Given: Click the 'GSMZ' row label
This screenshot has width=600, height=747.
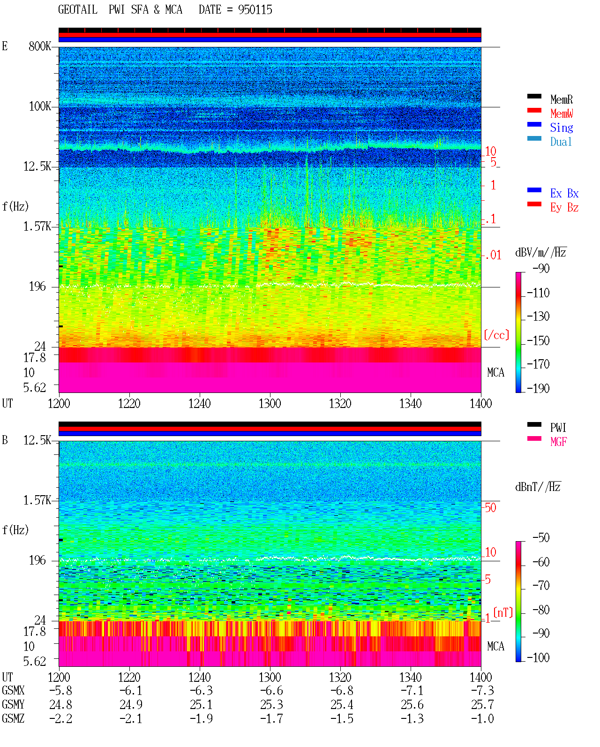Looking at the screenshot, I should click(13, 719).
